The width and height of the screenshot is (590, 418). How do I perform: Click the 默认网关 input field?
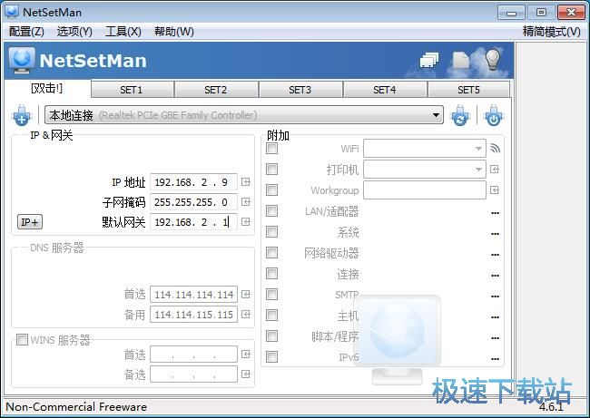click(193, 222)
